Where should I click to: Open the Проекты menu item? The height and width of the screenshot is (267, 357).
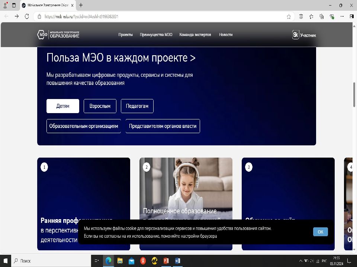coord(125,34)
